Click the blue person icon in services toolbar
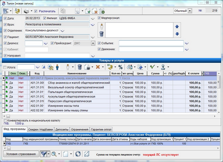Viewport: 223px width, 162px height. coord(57,67)
